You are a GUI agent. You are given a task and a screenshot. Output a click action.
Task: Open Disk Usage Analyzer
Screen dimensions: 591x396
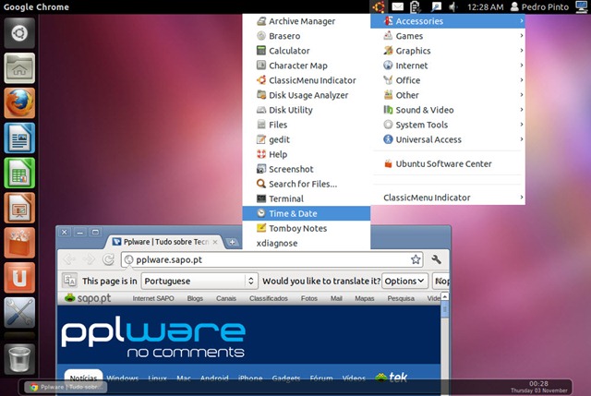tap(307, 95)
